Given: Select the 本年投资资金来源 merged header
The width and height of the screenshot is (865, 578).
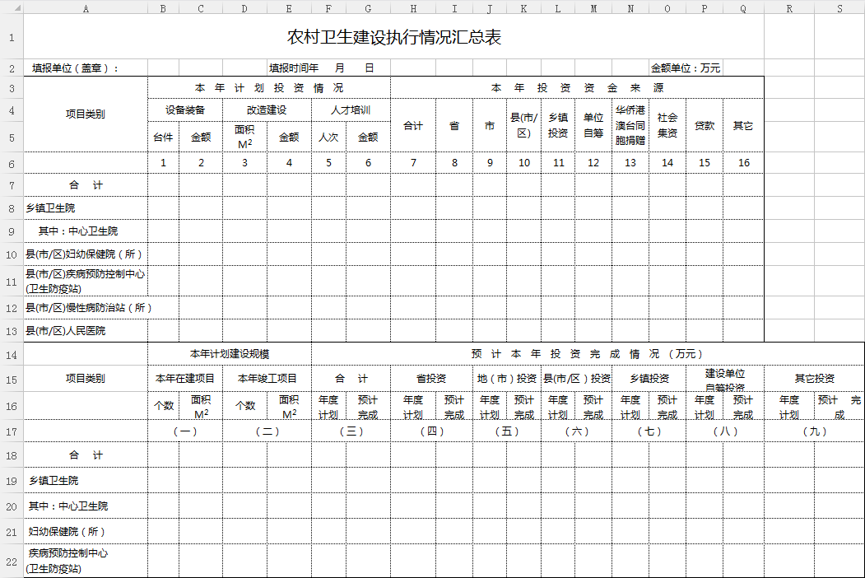Looking at the screenshot, I should (x=577, y=88).
